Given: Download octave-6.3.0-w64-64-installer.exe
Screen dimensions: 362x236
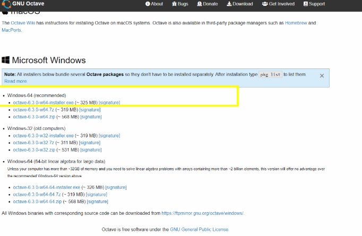Looking at the screenshot, I should pyautogui.click(x=47, y=187).
